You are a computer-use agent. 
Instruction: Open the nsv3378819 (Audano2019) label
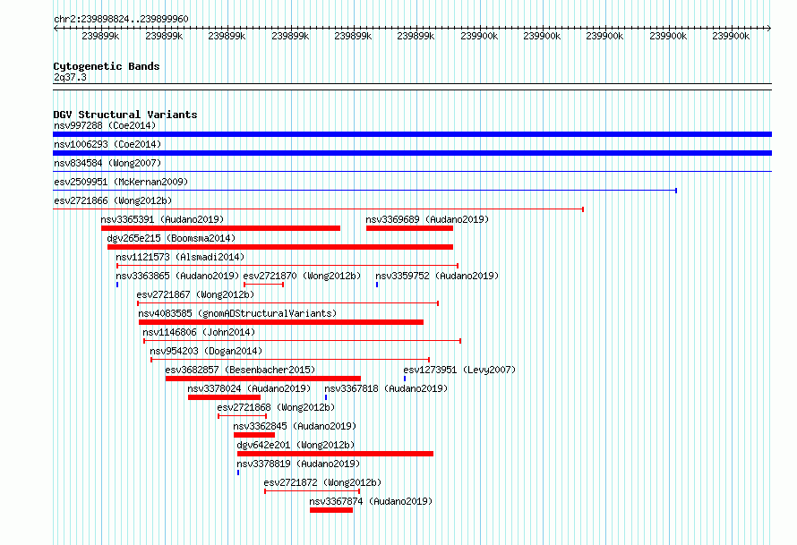(x=298, y=464)
